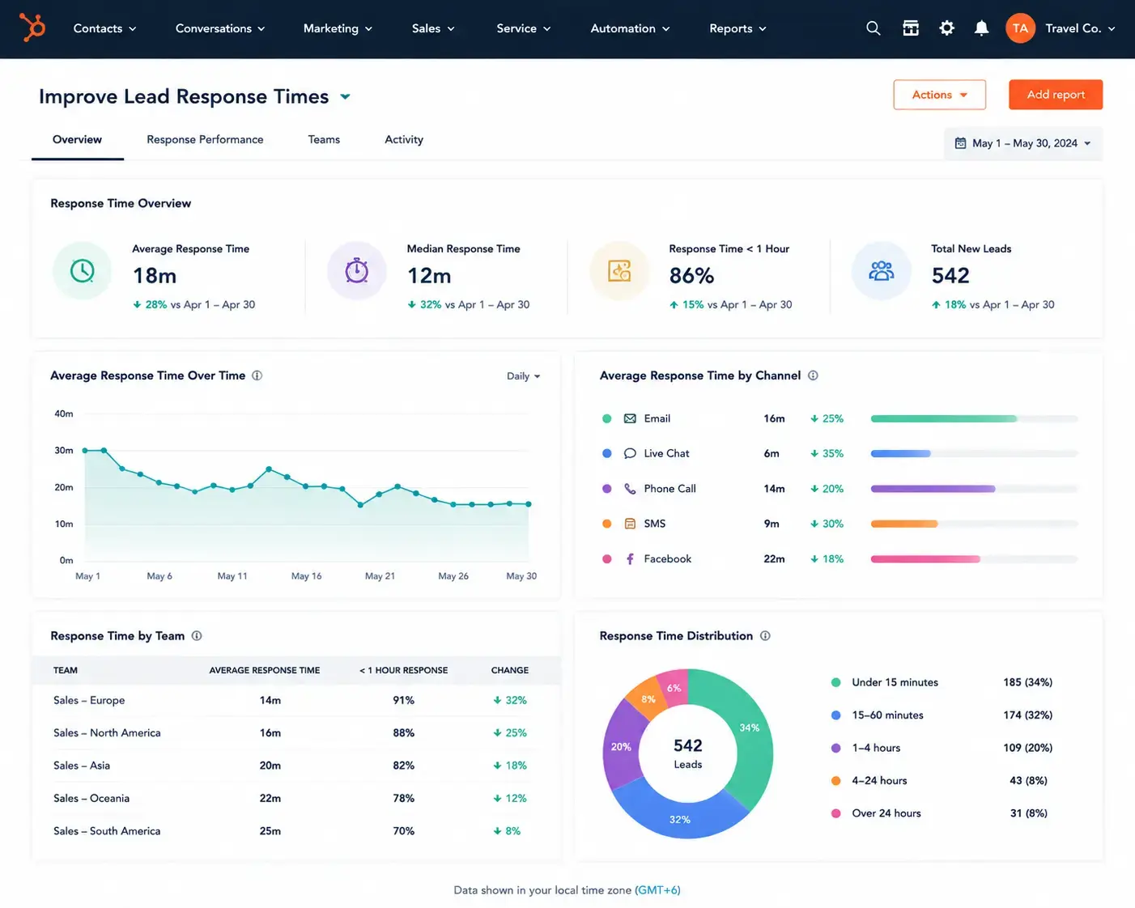Click the Sales – Oceania row
The height and width of the screenshot is (908, 1135).
pos(296,799)
